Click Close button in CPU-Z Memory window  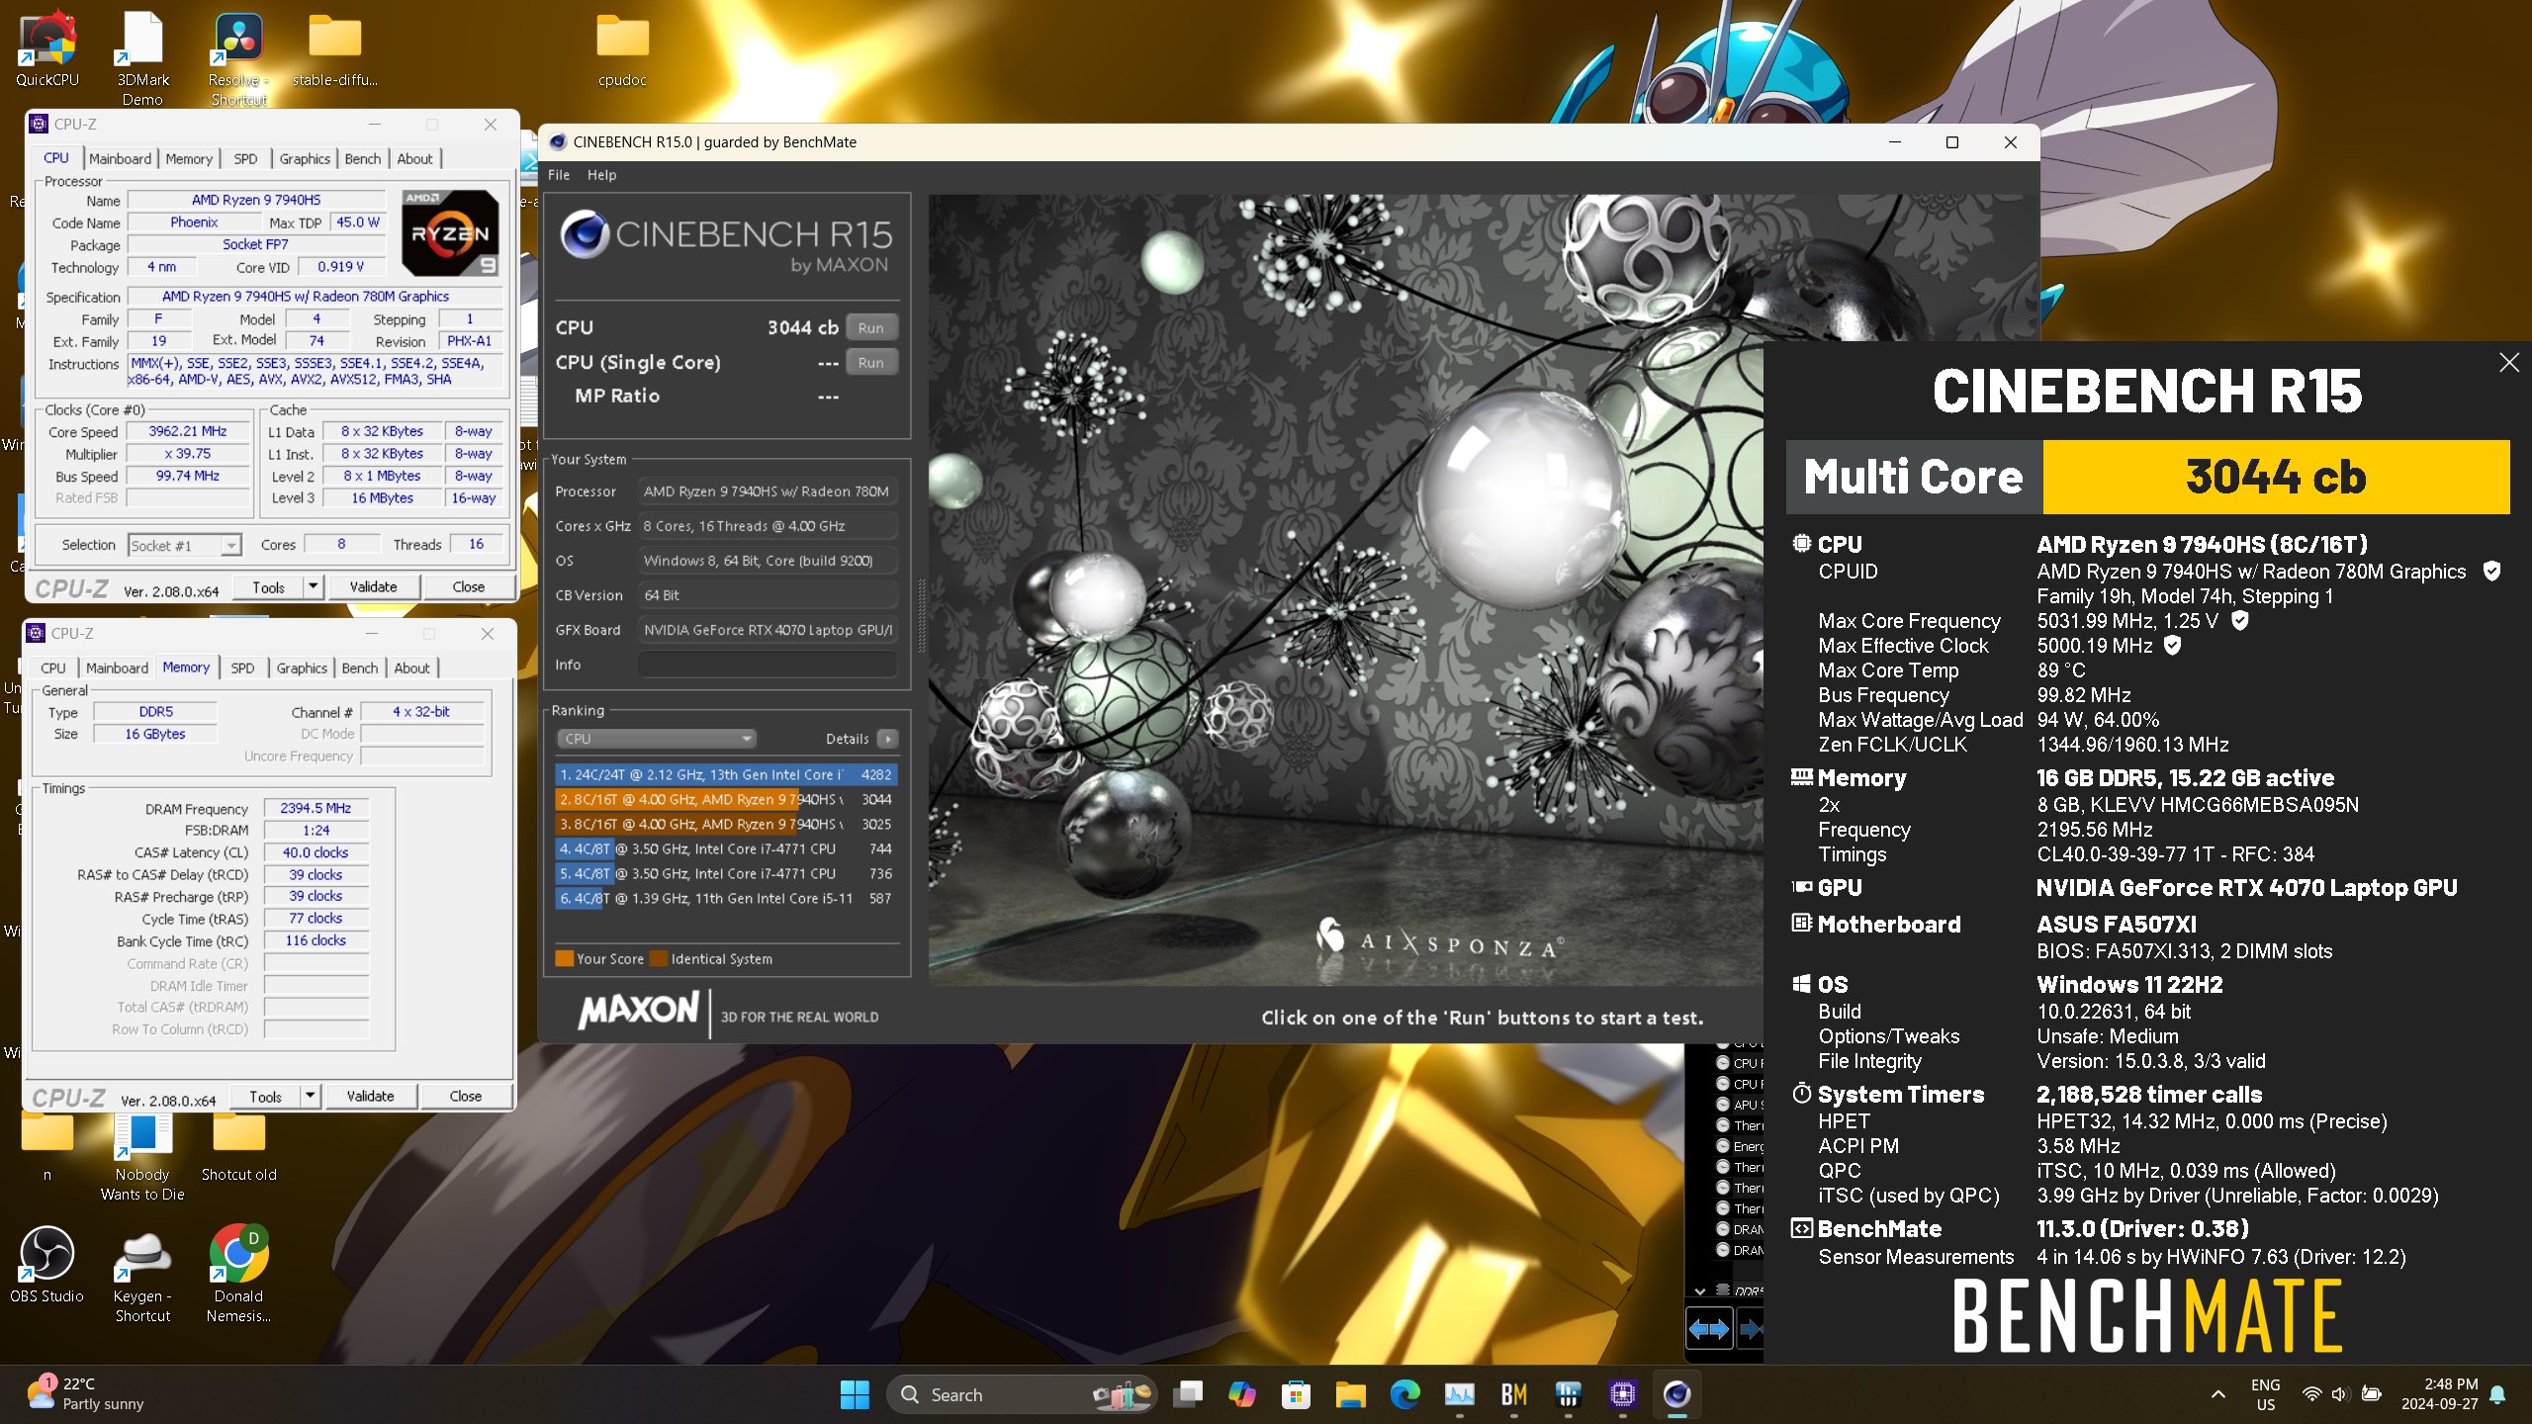coord(465,1096)
